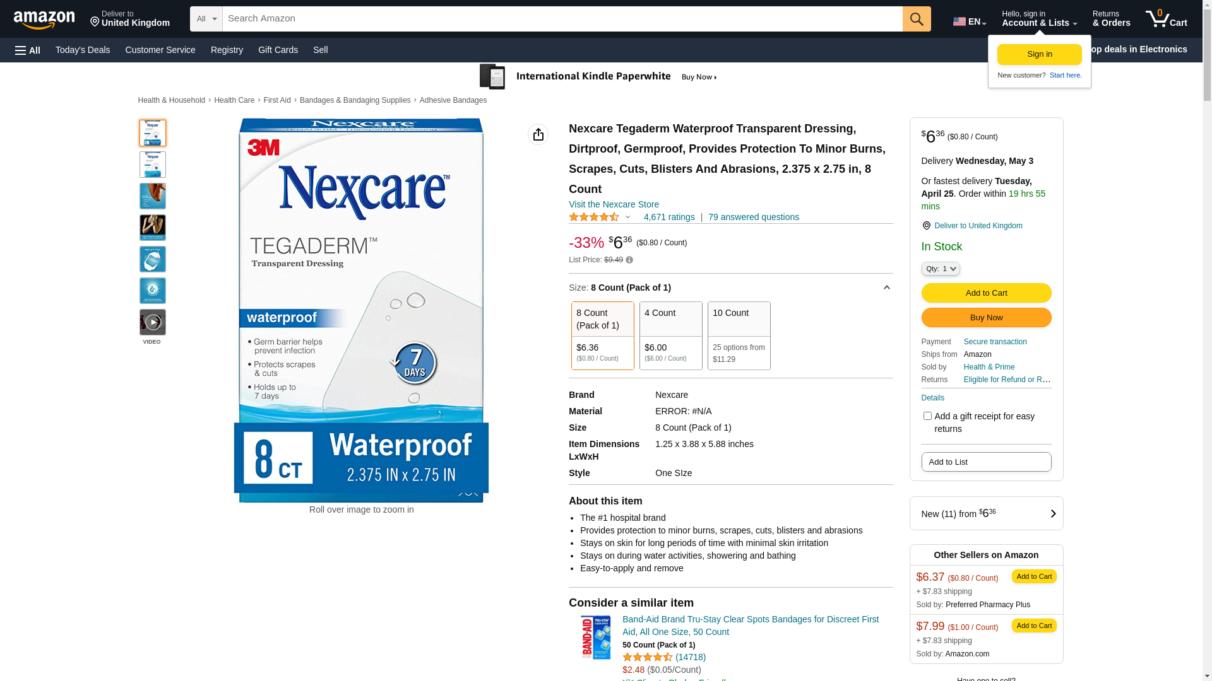Screen dimensions: 1212x681
Task: Visit the Nexcare Store link
Action: (x=614, y=204)
